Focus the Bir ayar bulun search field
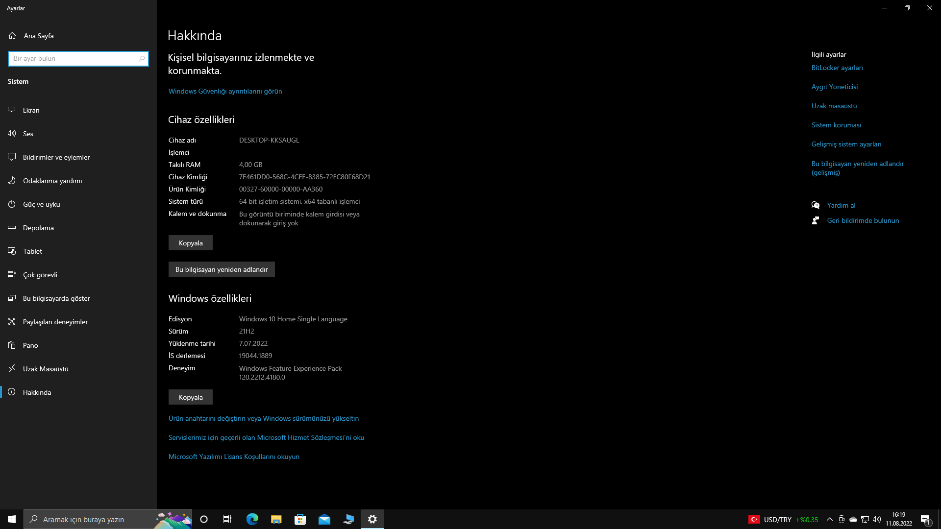941x529 pixels. (74, 58)
